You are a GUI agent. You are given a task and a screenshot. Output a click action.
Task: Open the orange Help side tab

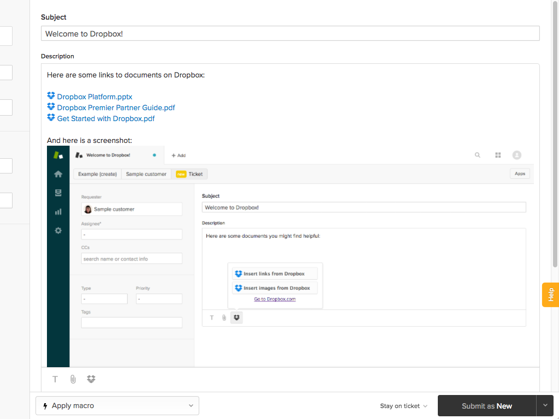[x=550, y=295]
